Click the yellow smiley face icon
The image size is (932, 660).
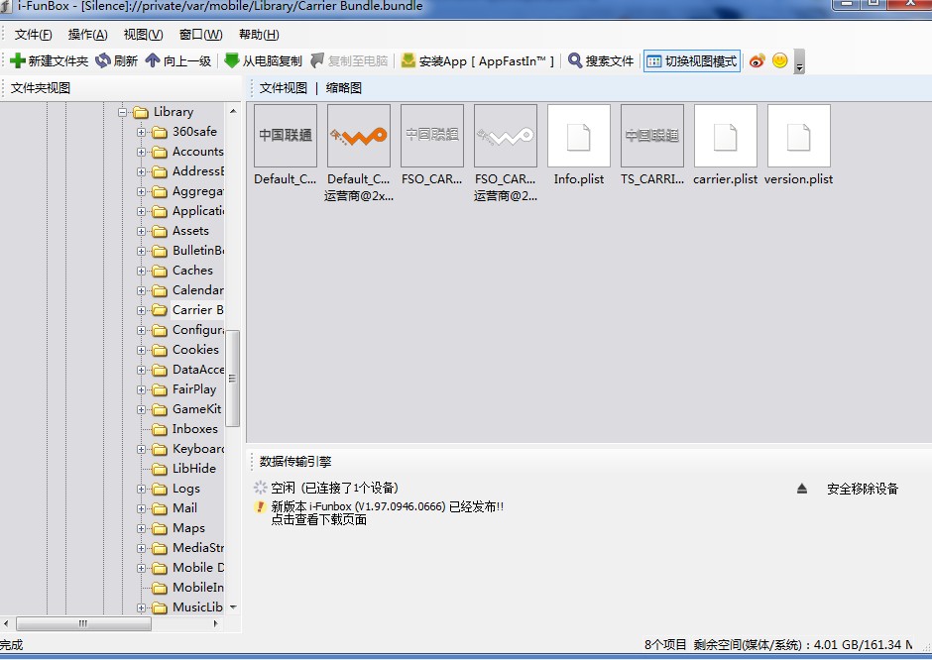click(x=780, y=60)
